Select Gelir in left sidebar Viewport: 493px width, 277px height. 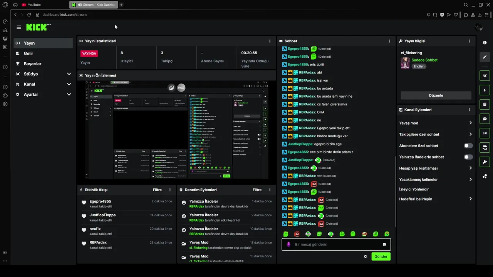(x=43, y=53)
